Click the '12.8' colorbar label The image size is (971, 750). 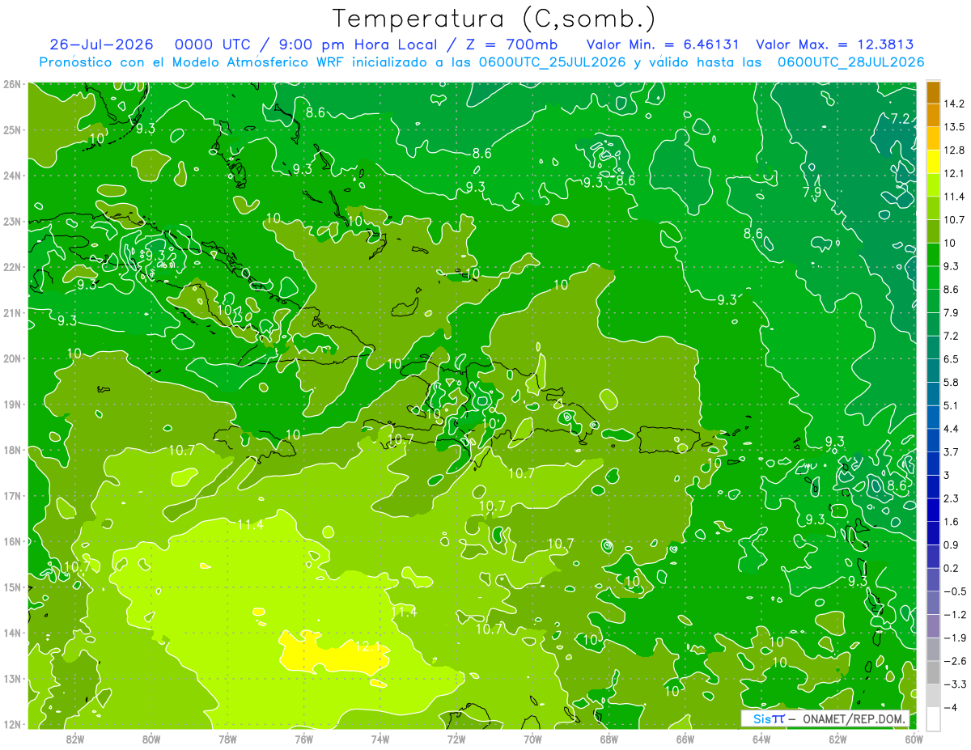tap(955, 150)
